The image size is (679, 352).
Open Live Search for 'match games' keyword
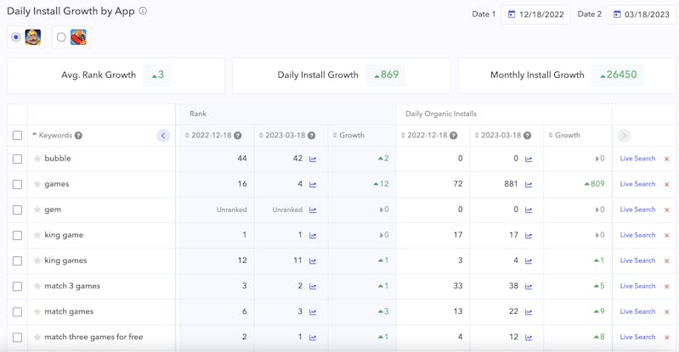(637, 311)
